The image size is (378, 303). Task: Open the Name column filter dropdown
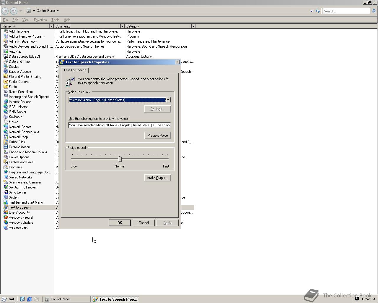52,26
